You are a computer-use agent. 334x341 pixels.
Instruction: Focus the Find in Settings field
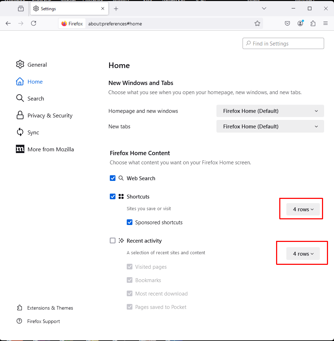(x=283, y=43)
